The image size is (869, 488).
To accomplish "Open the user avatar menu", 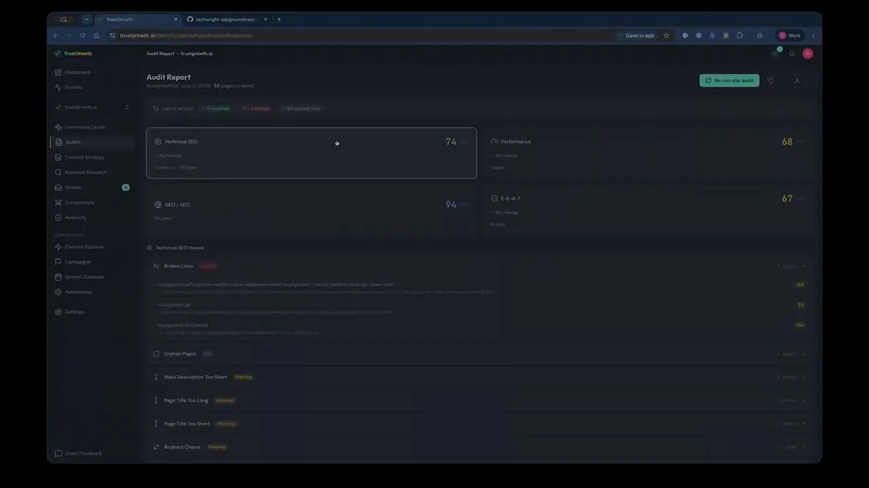I will point(808,54).
